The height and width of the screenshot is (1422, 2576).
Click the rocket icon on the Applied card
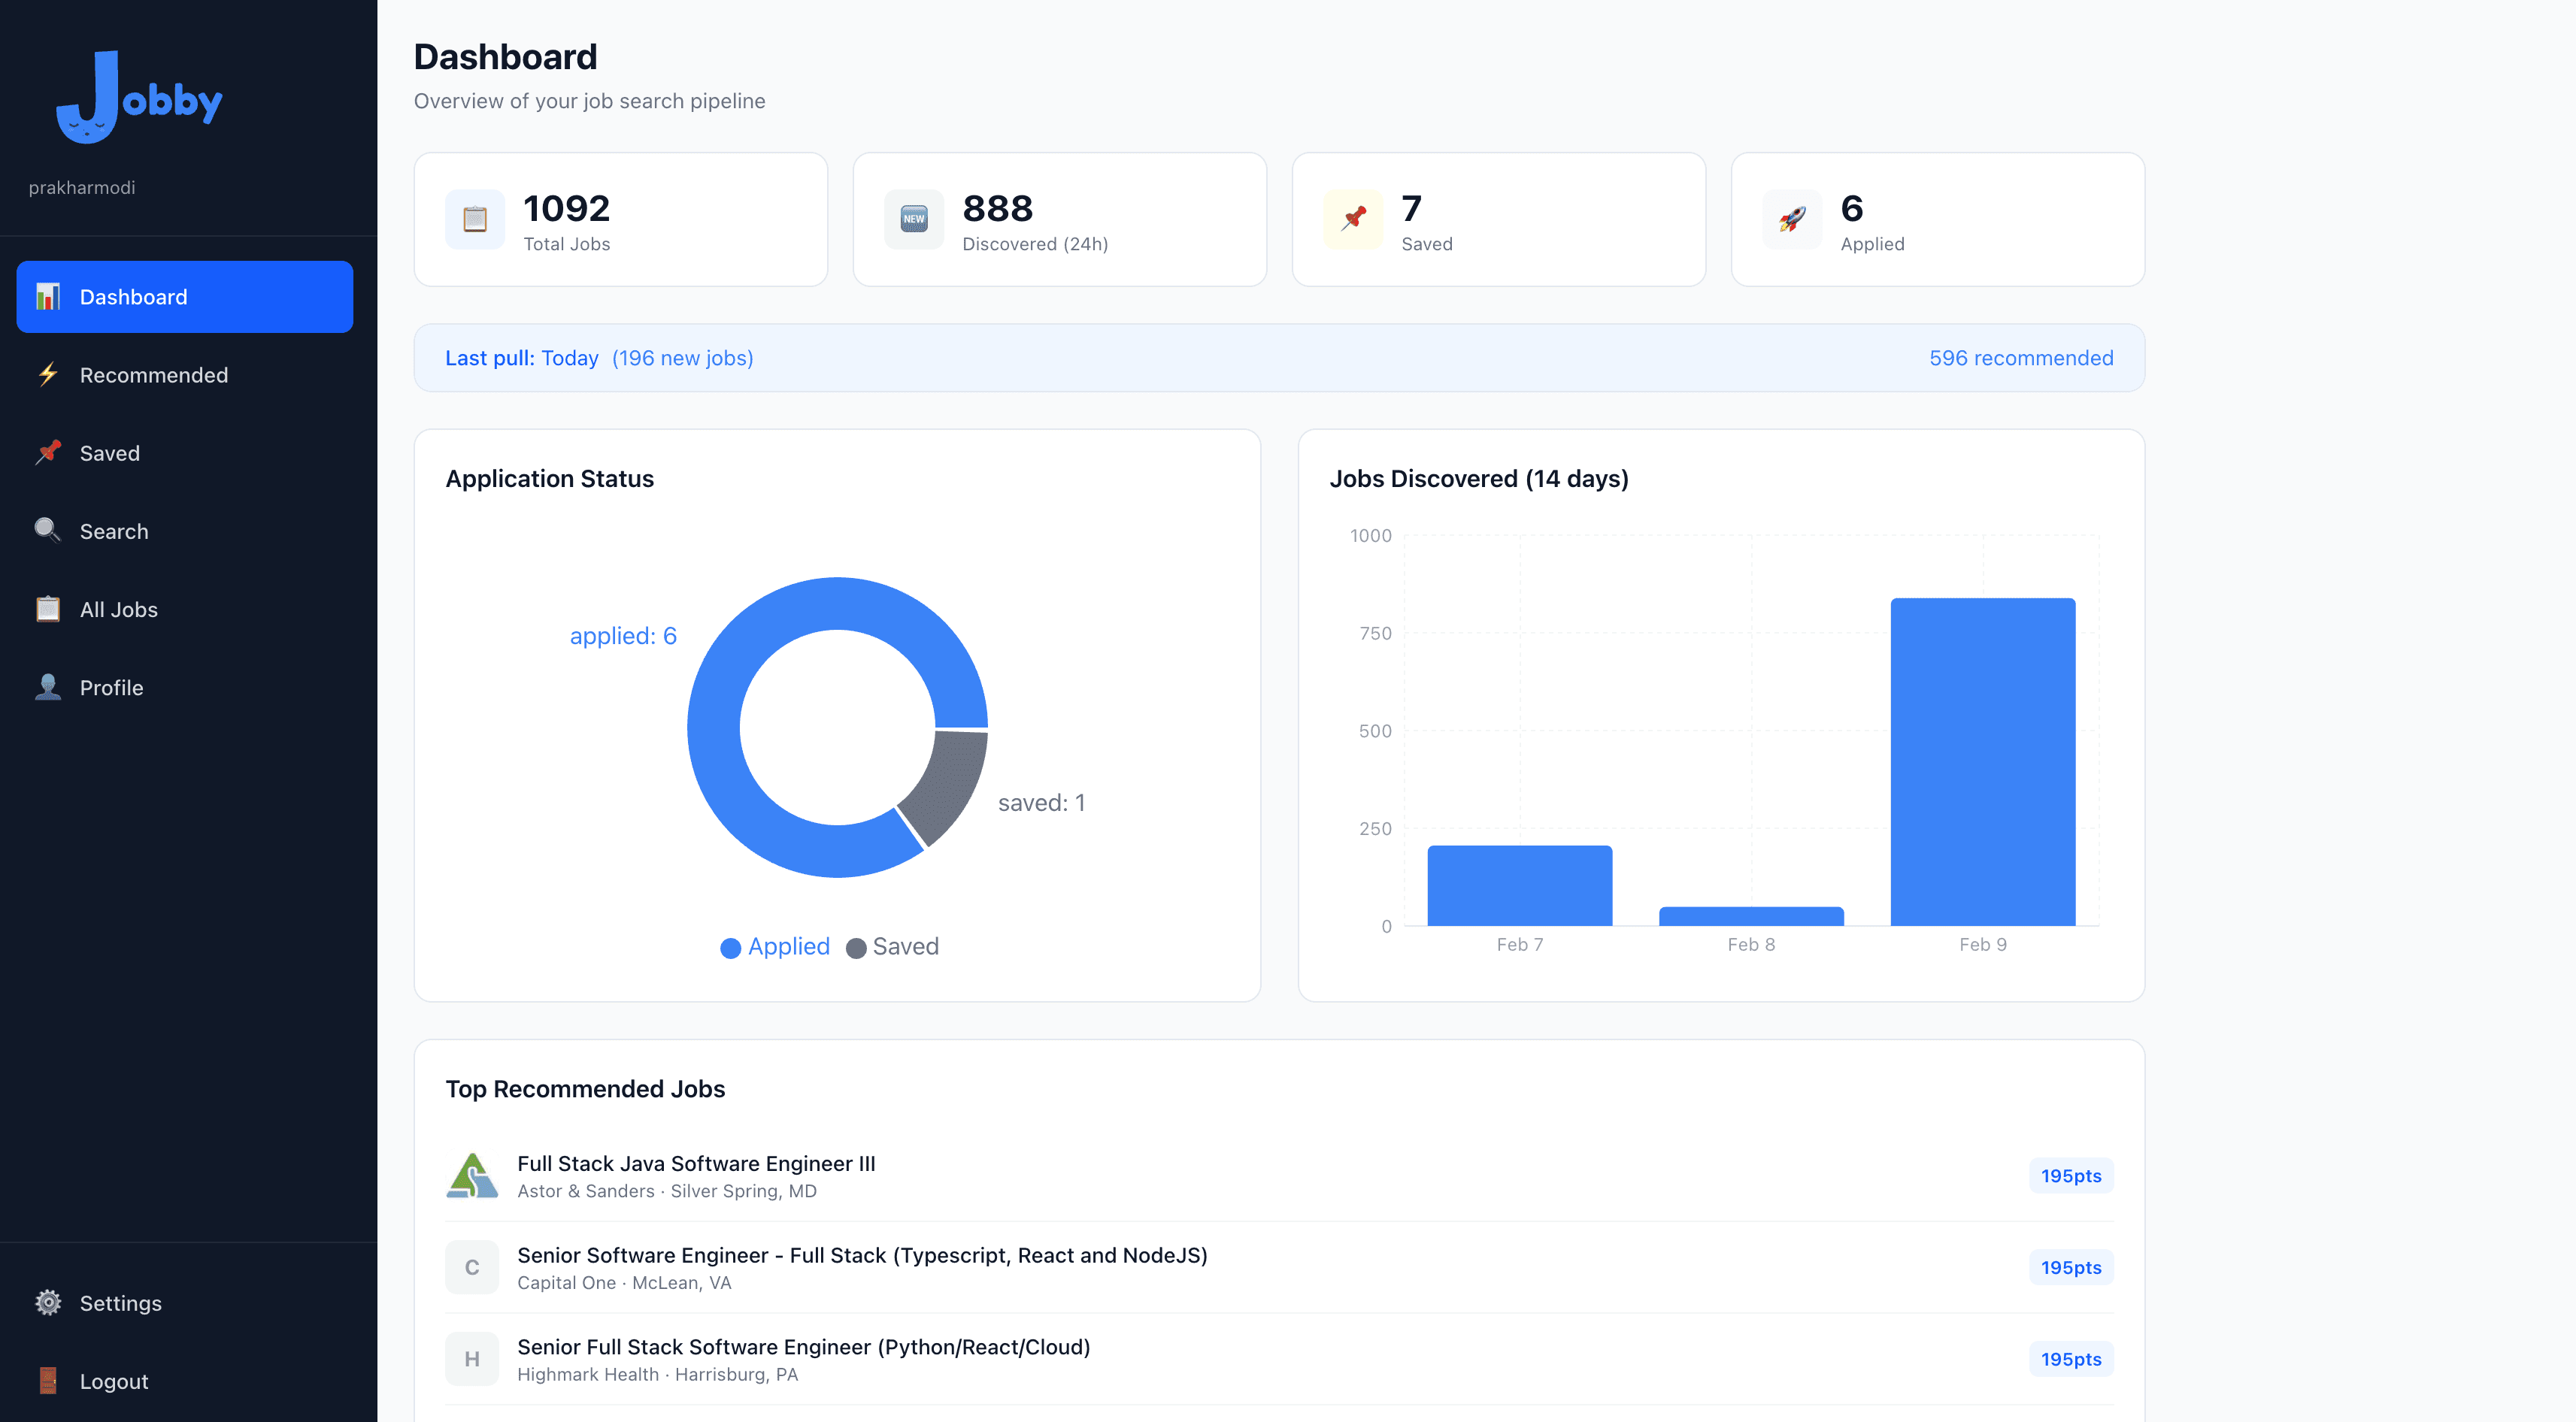pyautogui.click(x=1791, y=219)
